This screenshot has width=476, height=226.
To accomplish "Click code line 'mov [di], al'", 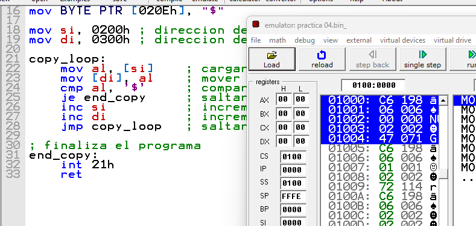I will pyautogui.click(x=107, y=79).
